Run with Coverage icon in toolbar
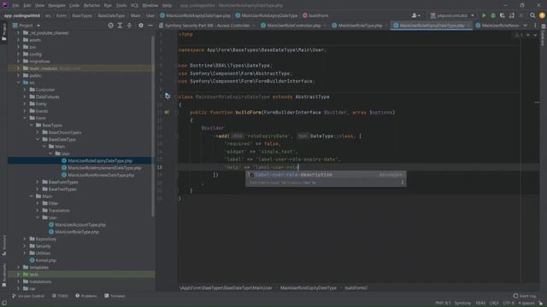The height and width of the screenshot is (307, 547). tap(503, 15)
